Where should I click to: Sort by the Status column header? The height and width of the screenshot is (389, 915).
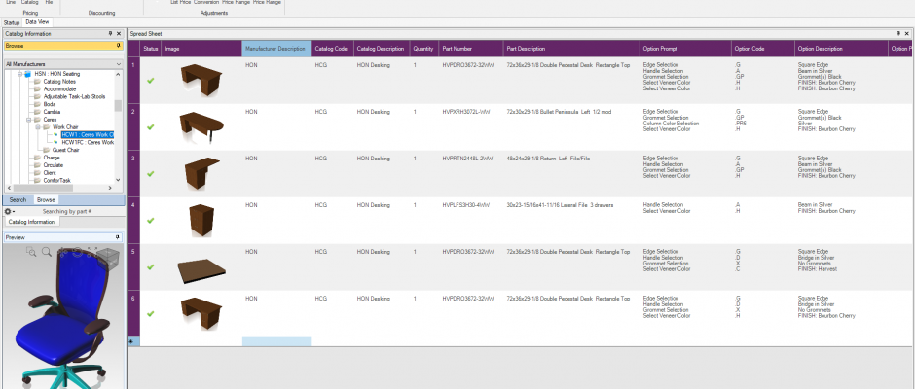click(x=151, y=49)
